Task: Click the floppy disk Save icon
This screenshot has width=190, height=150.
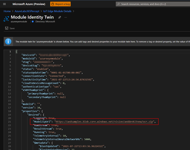Action: 7,28
